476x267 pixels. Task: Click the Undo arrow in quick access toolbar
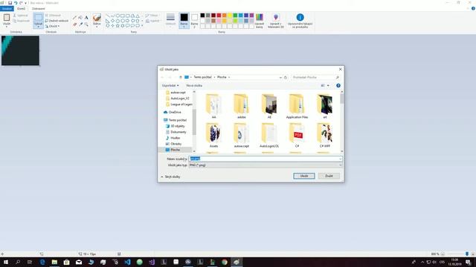(16, 3)
